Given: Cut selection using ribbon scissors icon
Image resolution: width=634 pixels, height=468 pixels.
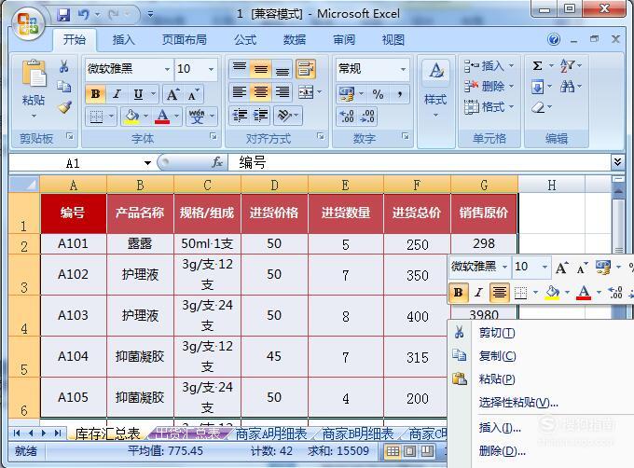Looking at the screenshot, I should click(x=64, y=66).
